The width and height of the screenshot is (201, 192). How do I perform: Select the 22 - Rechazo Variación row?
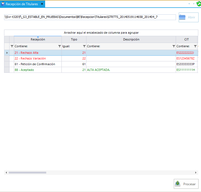(101, 58)
